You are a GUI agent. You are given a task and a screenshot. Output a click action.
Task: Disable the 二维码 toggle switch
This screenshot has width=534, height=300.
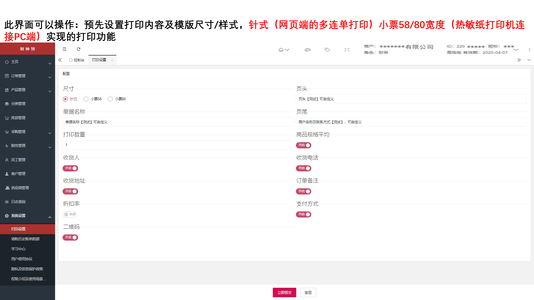click(x=70, y=237)
